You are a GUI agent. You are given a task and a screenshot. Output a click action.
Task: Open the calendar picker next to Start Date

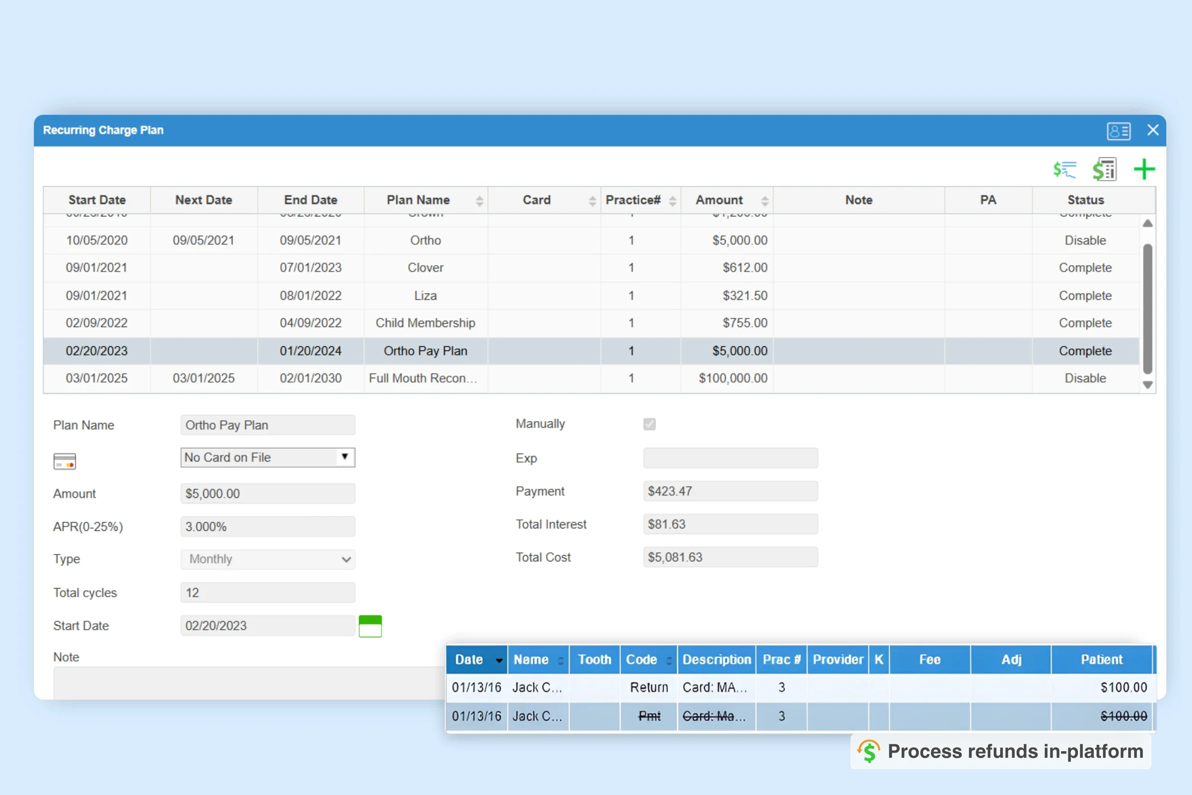370,626
